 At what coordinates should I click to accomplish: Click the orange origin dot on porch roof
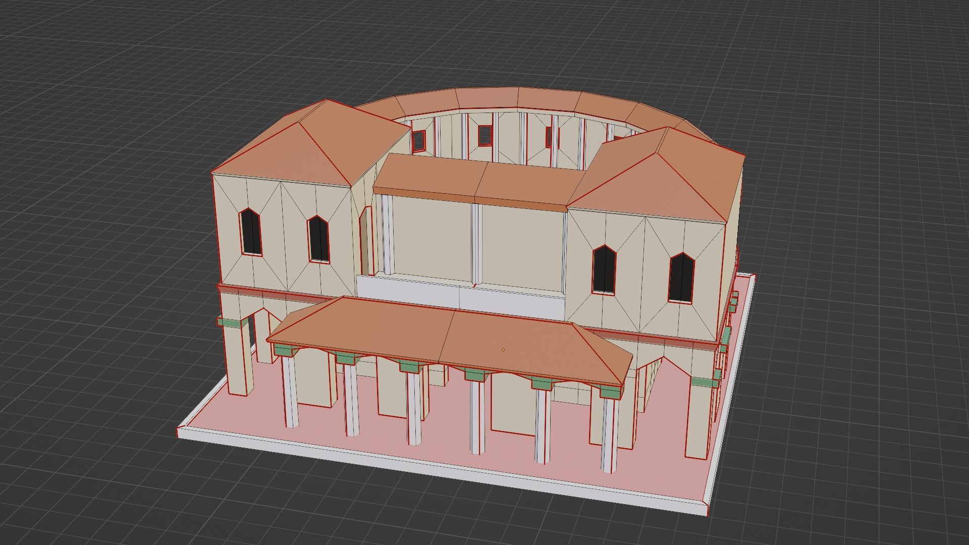(503, 349)
